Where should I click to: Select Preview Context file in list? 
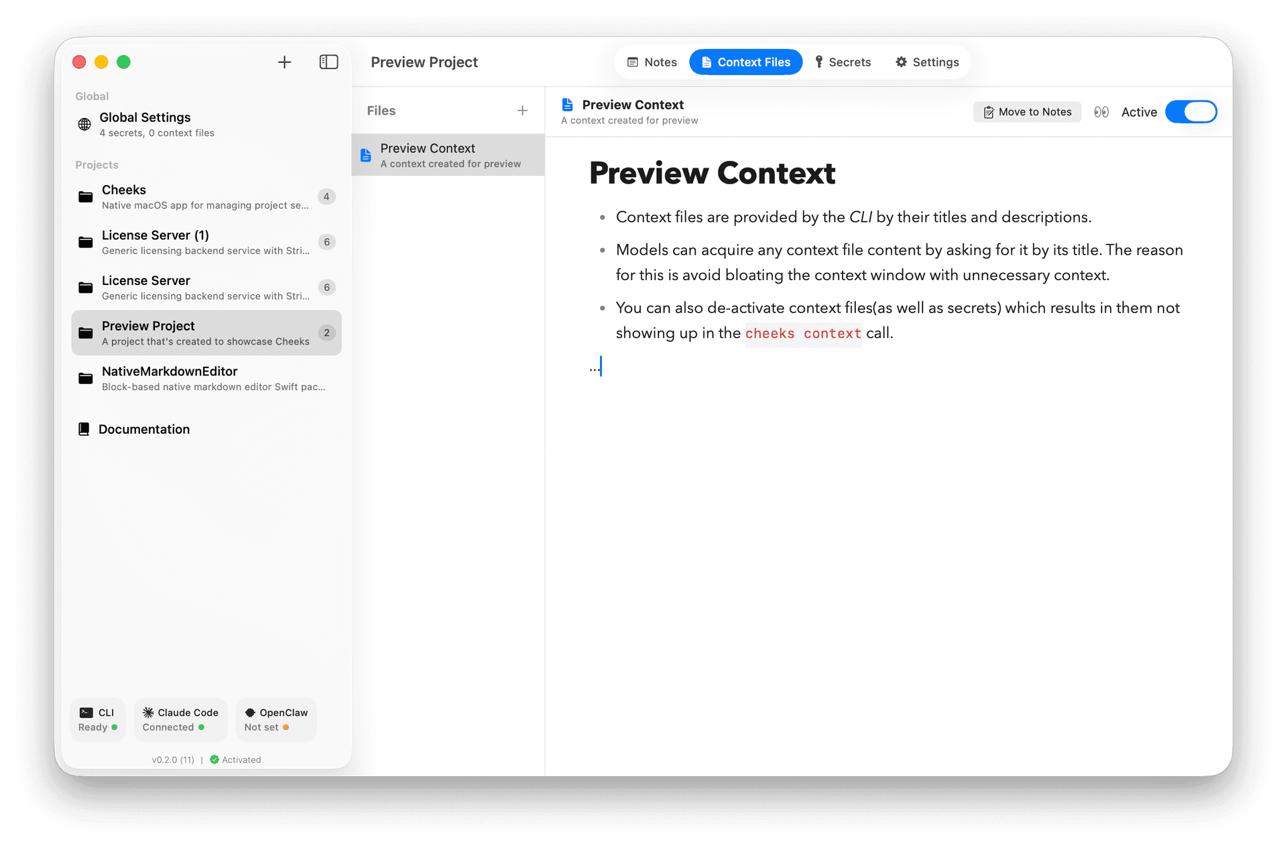[448, 155]
